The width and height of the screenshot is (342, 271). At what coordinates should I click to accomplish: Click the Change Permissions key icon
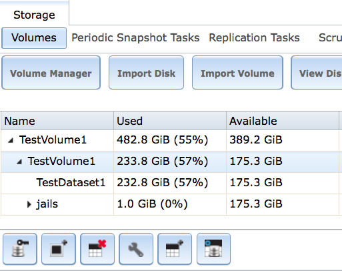(20, 249)
